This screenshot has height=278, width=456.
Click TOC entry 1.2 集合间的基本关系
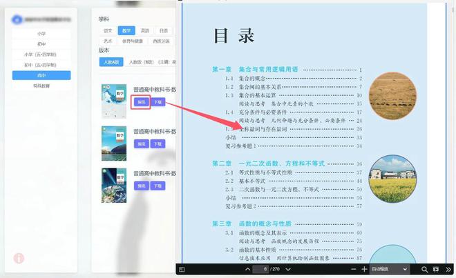254,86
